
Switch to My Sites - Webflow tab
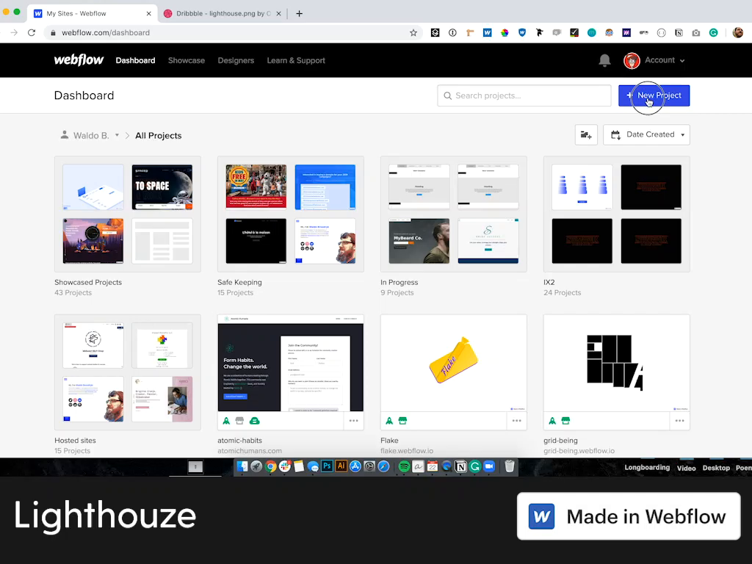pyautogui.click(x=91, y=13)
